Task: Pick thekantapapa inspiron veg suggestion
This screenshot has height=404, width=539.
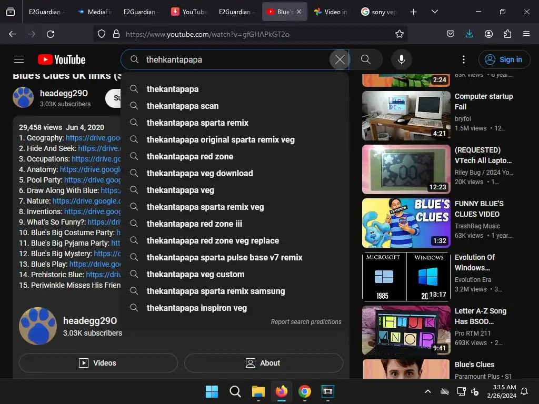Action: 235,308
